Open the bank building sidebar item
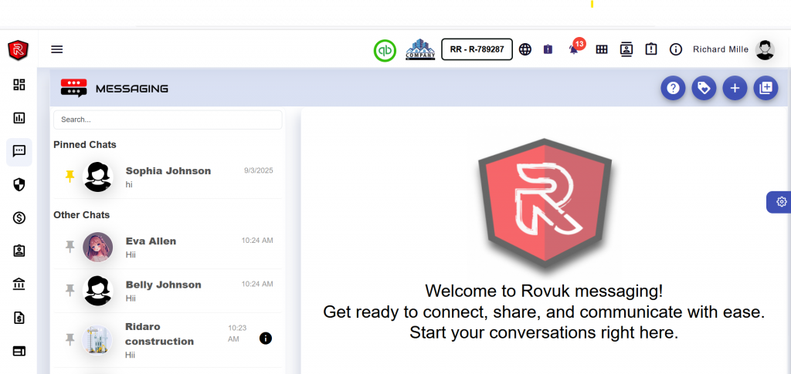Screen dimensions: 791x374 (19, 285)
